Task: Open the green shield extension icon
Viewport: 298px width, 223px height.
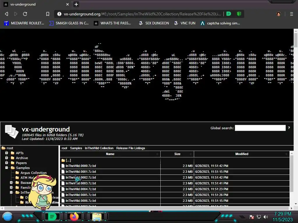Action: (x=239, y=14)
